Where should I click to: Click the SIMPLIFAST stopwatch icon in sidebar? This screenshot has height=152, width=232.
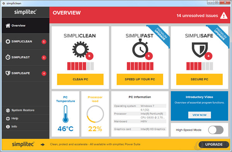tap(8, 57)
